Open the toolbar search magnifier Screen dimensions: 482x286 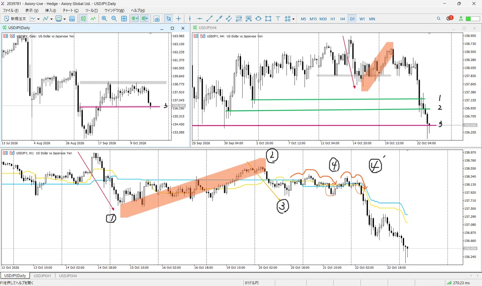[439, 19]
